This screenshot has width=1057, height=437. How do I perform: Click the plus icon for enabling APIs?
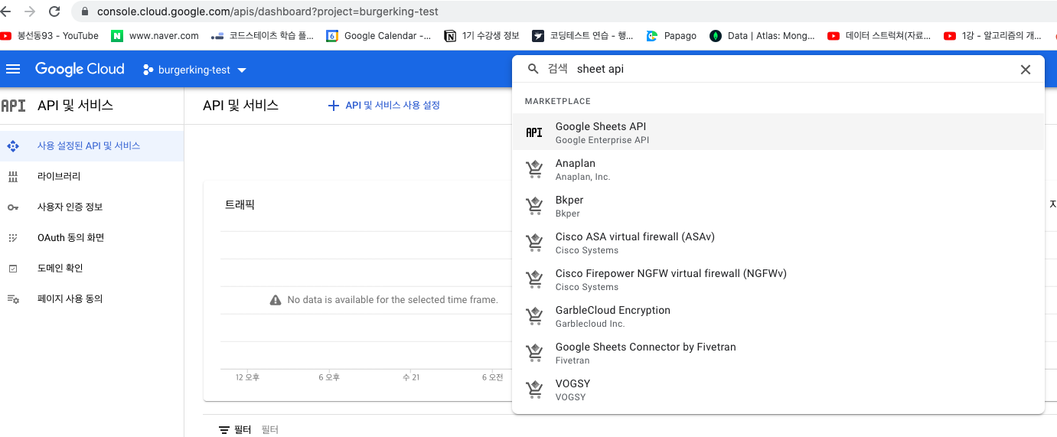pyautogui.click(x=333, y=106)
